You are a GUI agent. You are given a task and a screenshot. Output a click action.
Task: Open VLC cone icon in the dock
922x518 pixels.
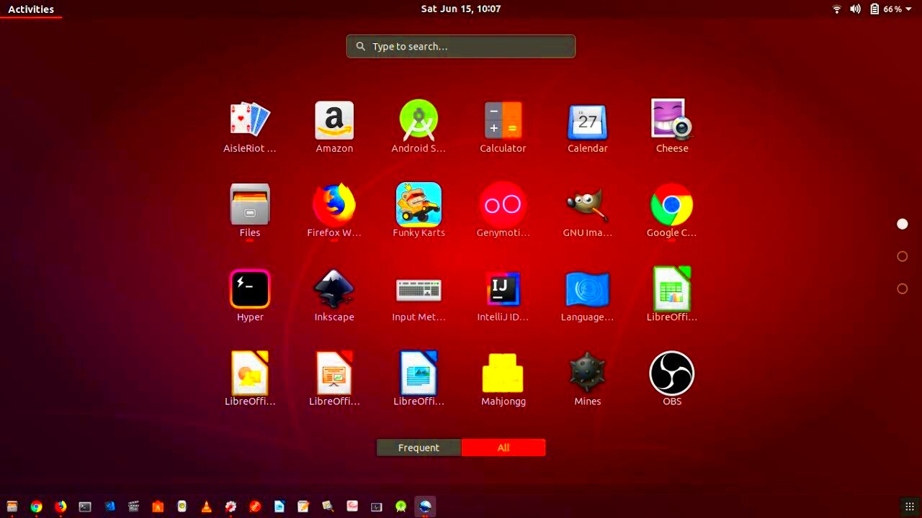pyautogui.click(x=206, y=506)
